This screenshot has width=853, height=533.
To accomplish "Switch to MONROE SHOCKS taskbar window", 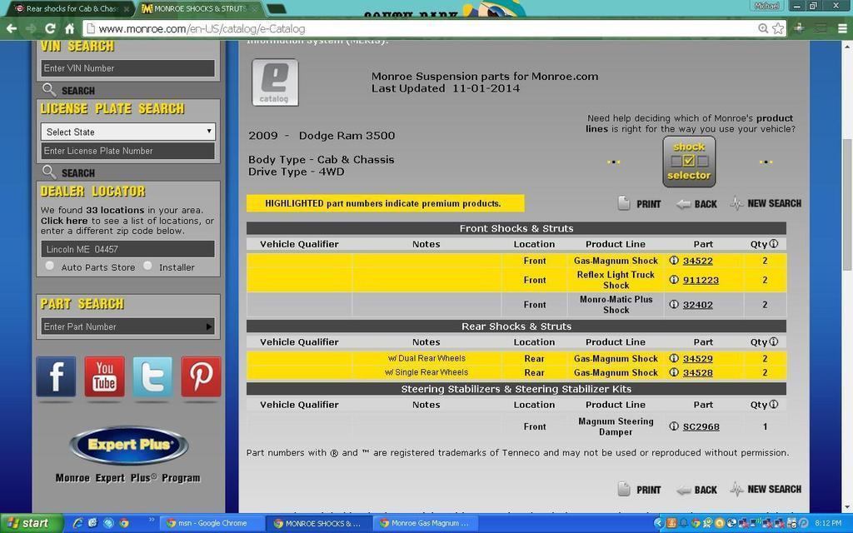I will (x=319, y=523).
